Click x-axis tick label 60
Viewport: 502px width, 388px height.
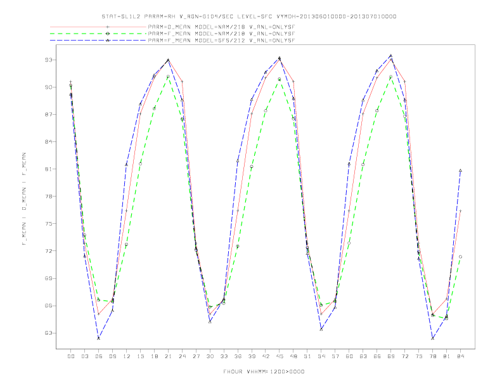(349, 356)
